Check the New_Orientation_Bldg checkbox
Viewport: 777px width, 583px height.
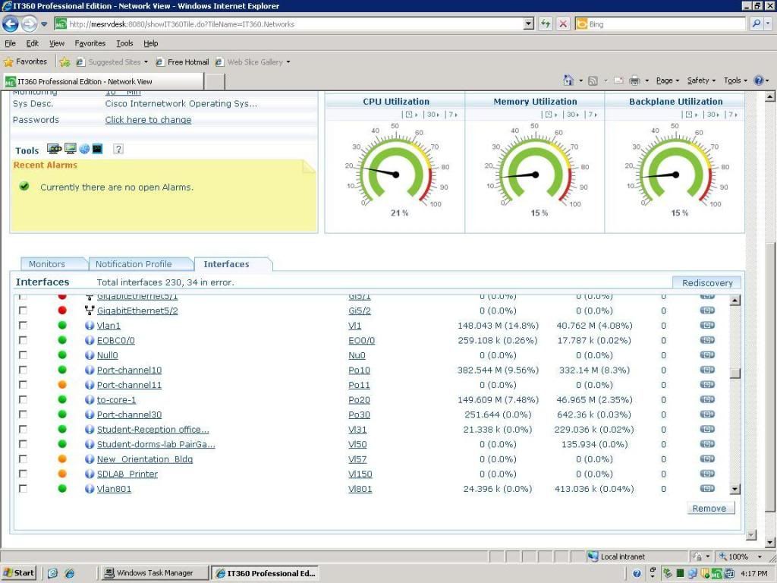click(23, 459)
